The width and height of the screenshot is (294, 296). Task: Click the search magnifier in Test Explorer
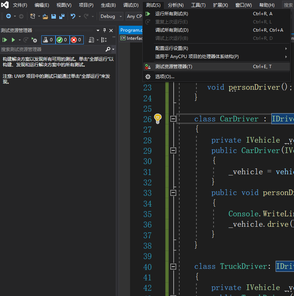tap(108, 49)
